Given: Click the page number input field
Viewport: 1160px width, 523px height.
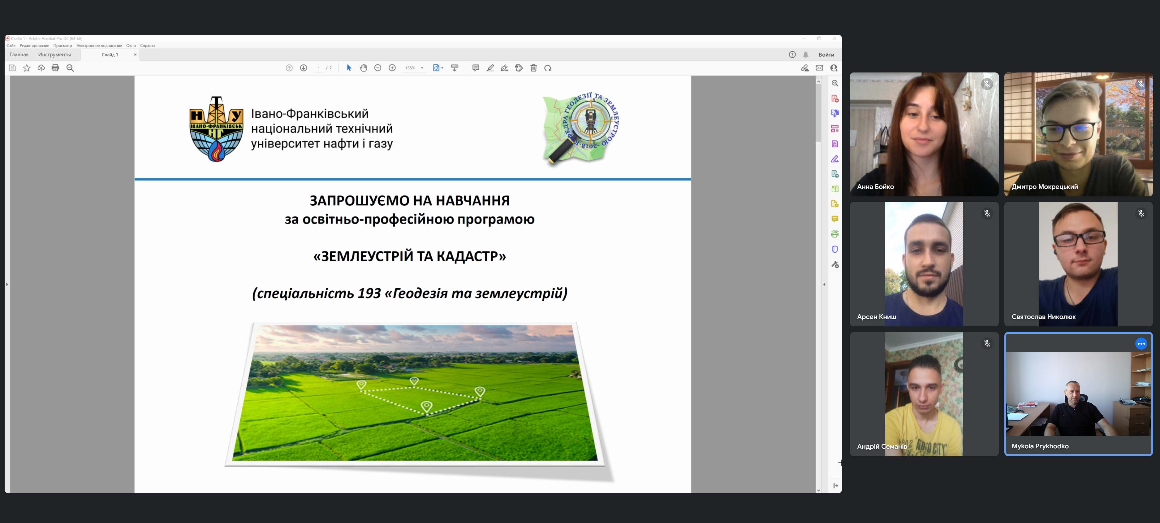Looking at the screenshot, I should pos(319,68).
